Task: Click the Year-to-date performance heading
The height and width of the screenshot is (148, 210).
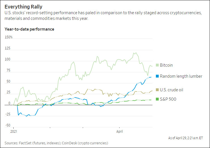Action: pyautogui.click(x=29, y=29)
